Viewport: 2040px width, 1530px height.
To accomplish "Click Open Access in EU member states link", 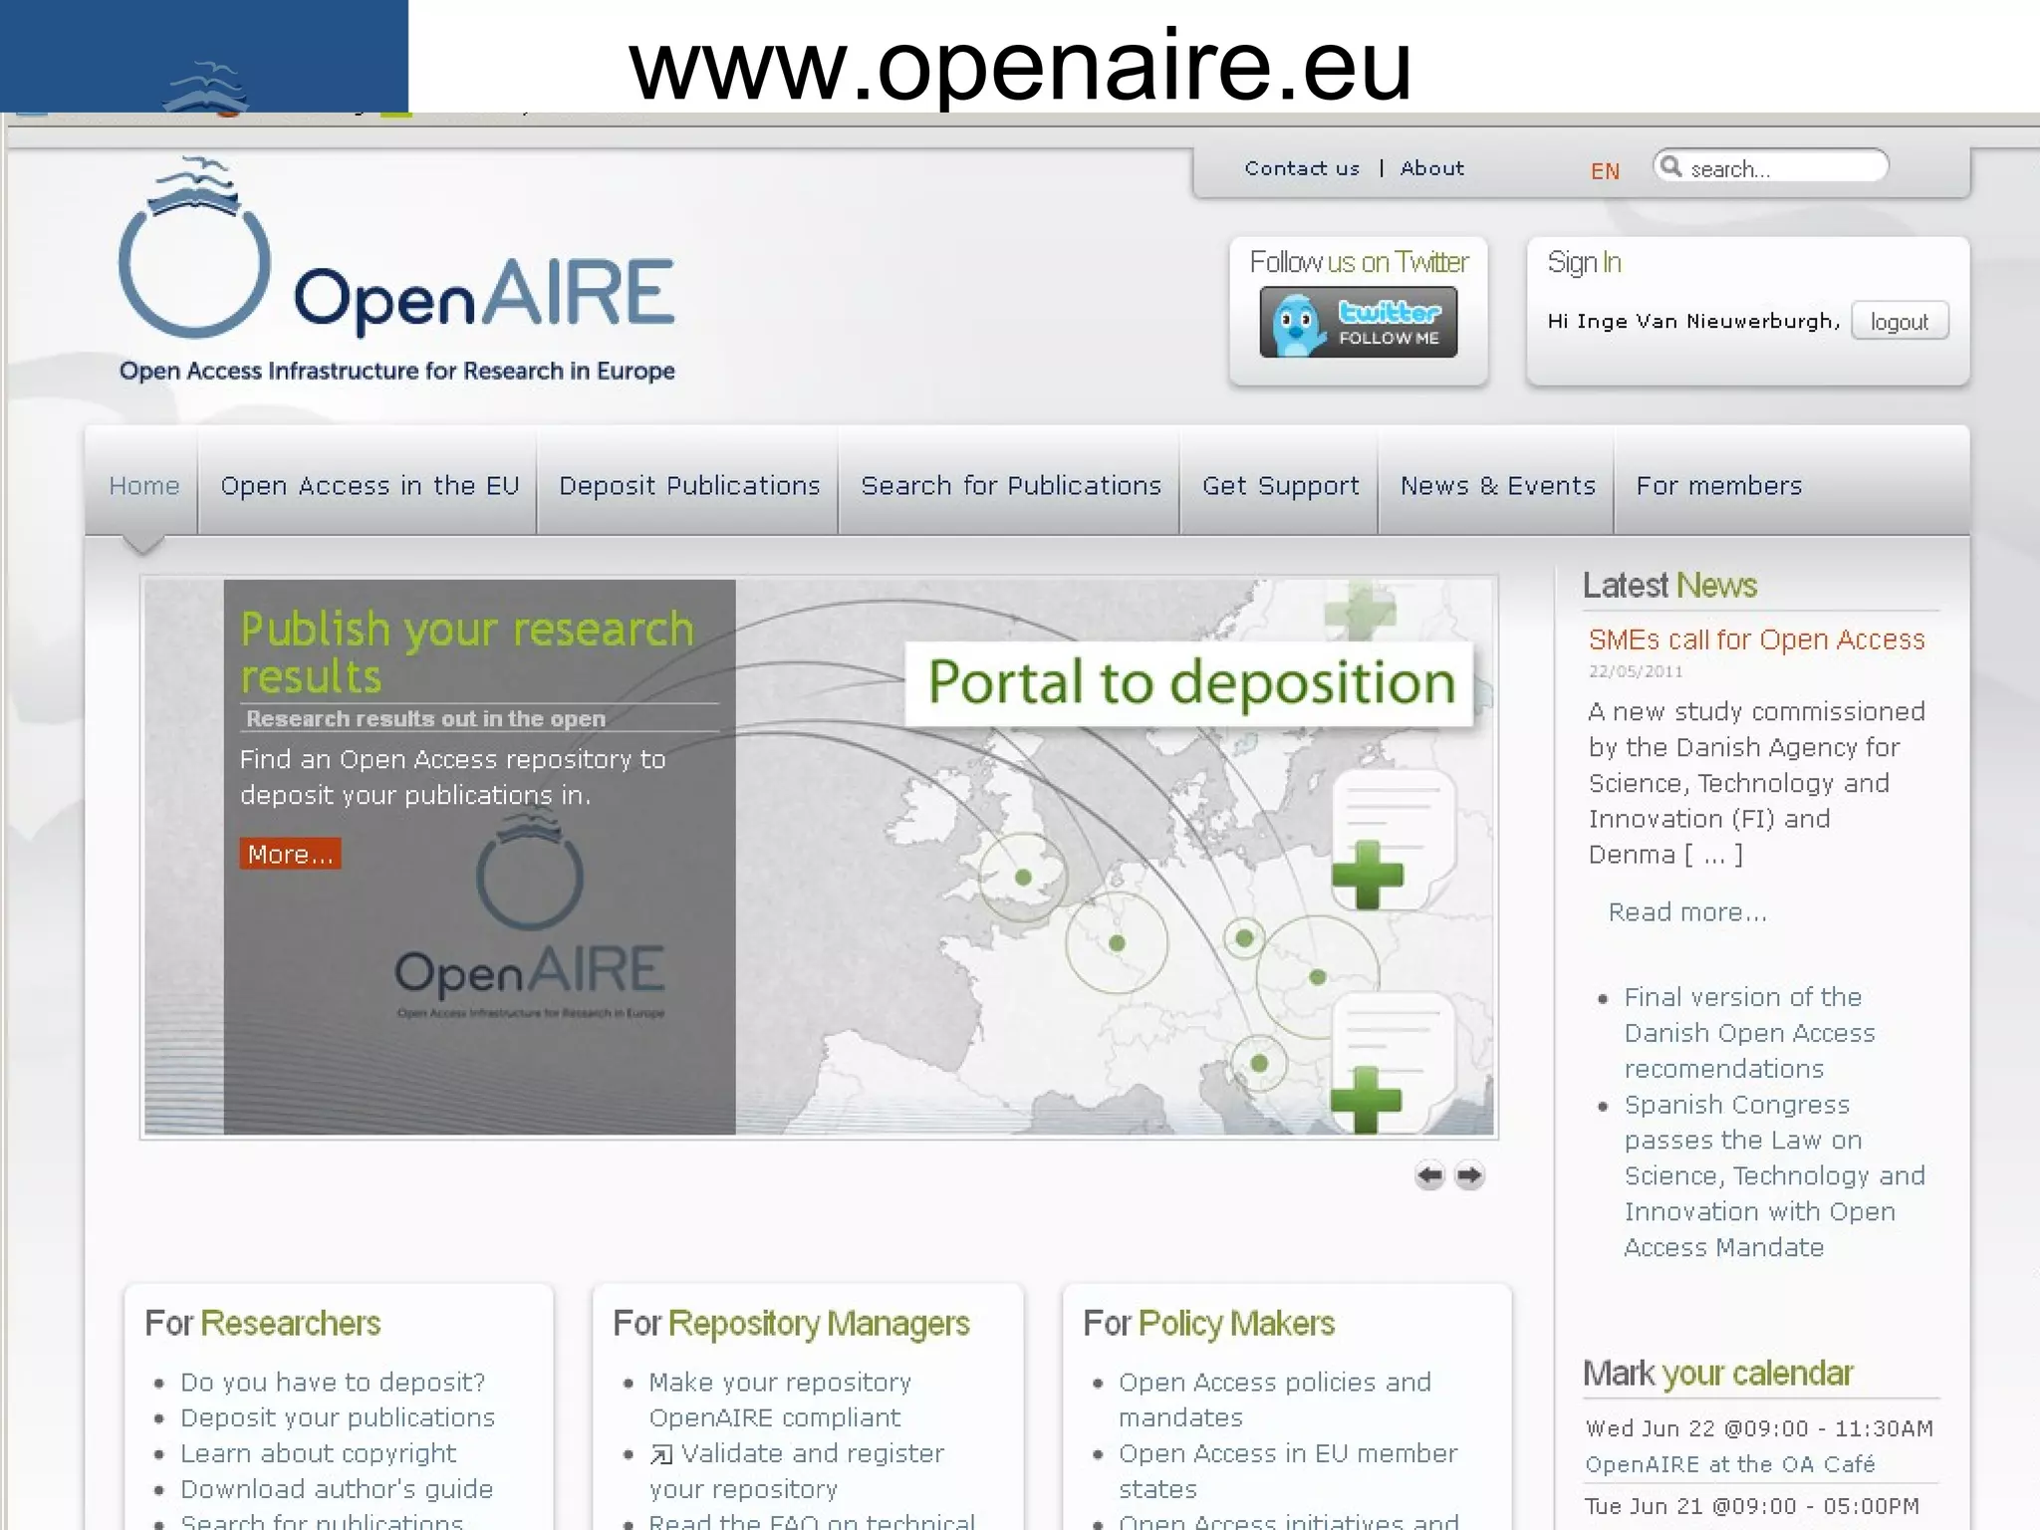I will [x=1288, y=1471].
